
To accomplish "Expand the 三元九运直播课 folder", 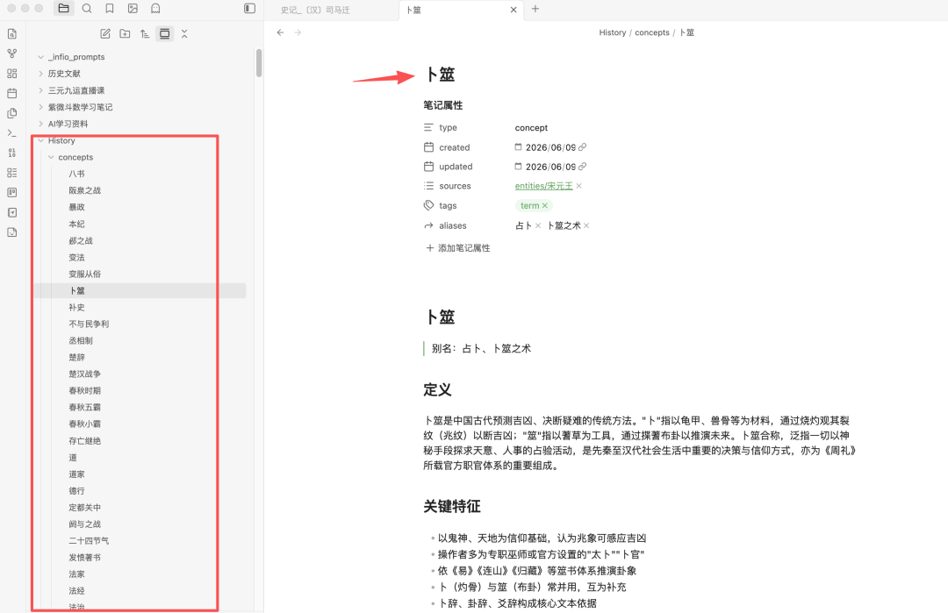I will point(40,90).
